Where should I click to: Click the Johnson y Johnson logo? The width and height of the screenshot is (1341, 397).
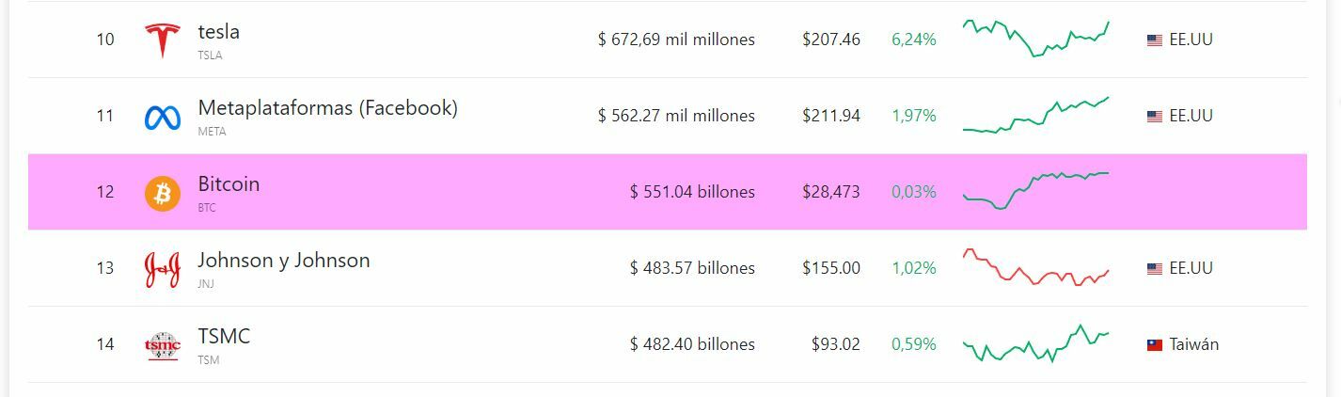(x=162, y=269)
